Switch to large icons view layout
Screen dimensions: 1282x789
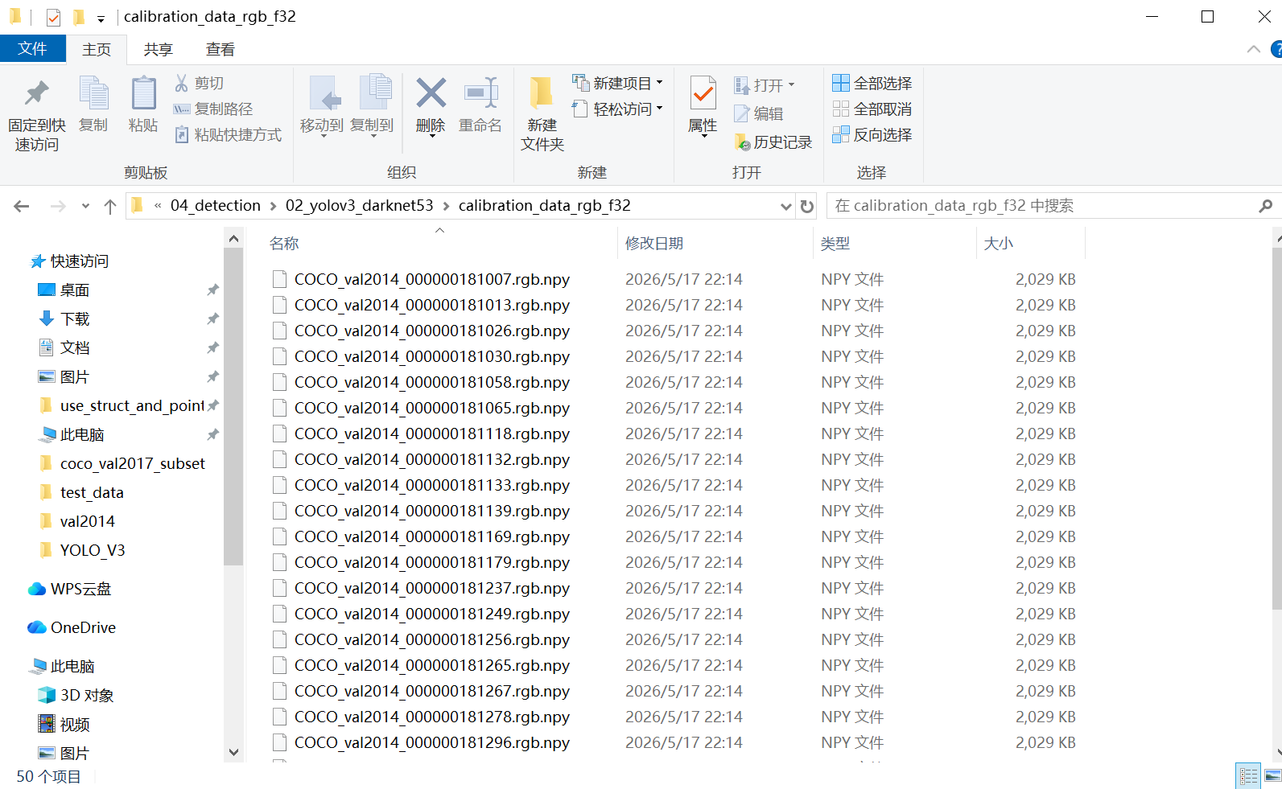pyautogui.click(x=1273, y=776)
